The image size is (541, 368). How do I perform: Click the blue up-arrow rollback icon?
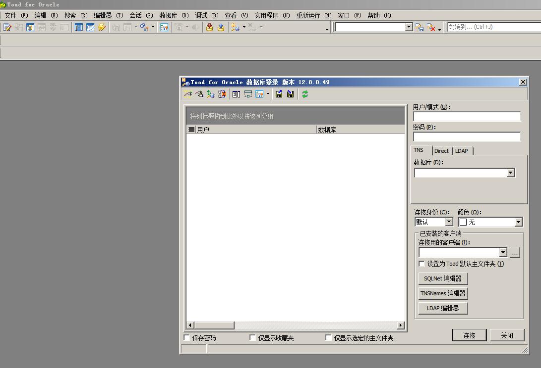click(221, 27)
